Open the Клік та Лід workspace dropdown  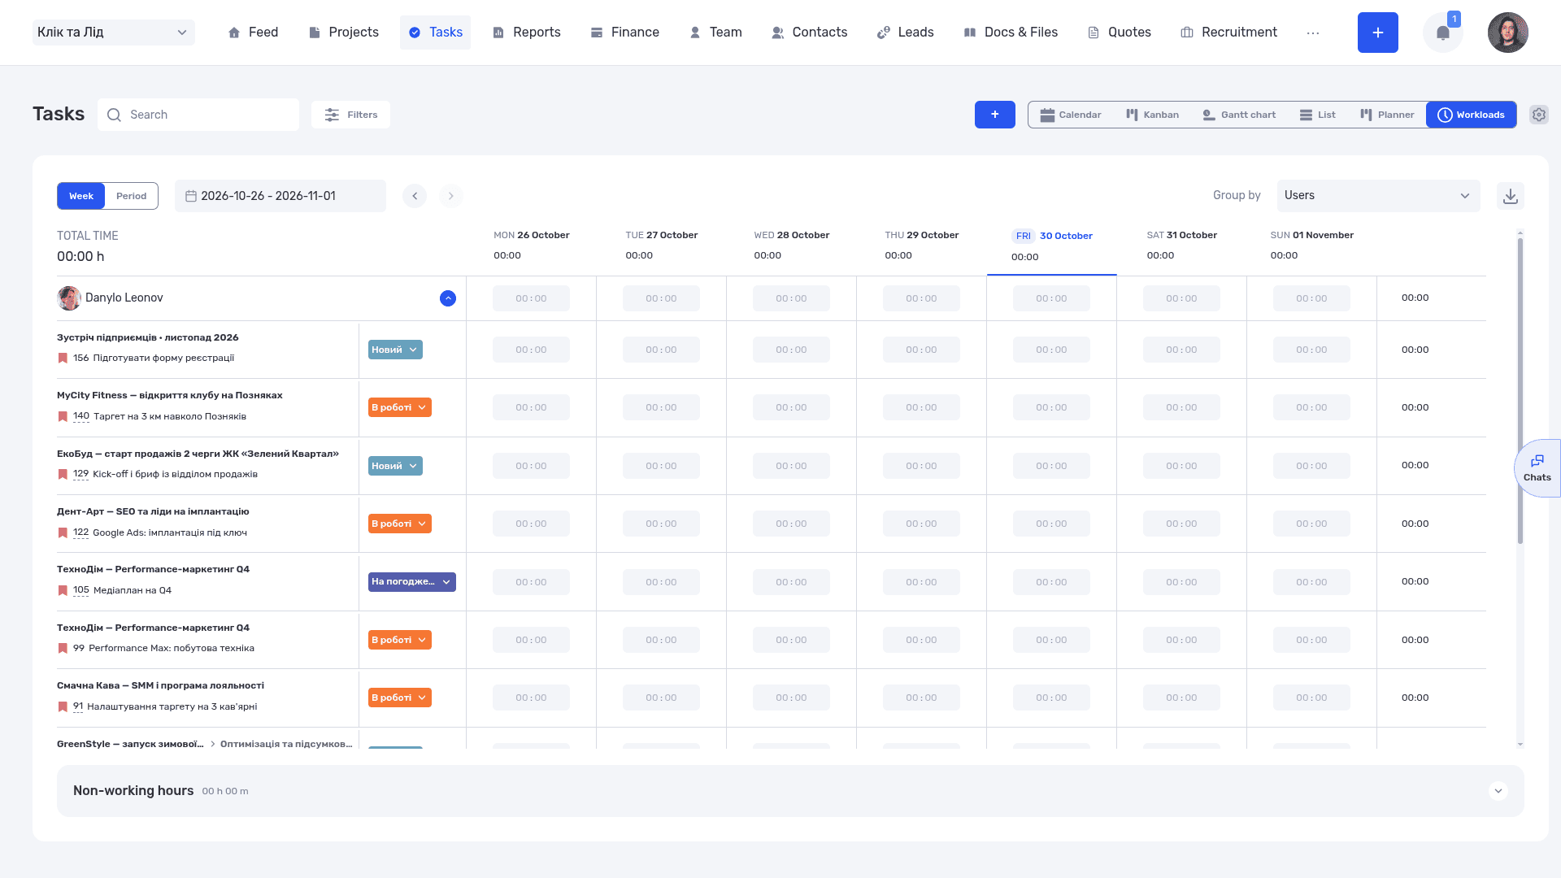114,33
